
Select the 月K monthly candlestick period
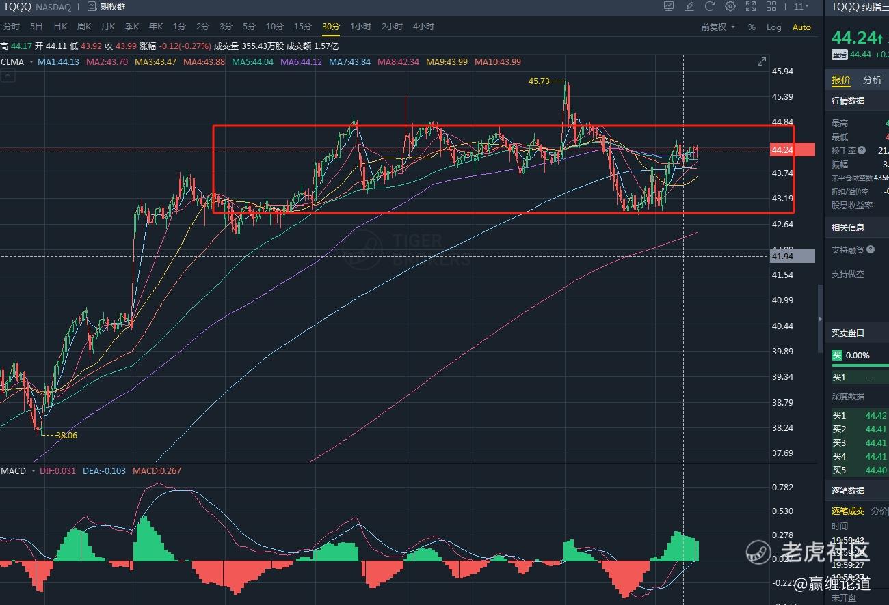click(x=108, y=27)
